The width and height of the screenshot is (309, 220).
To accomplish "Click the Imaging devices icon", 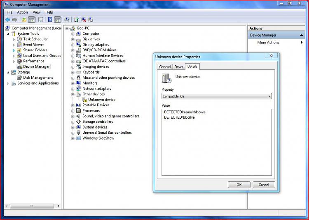I will (78, 66).
